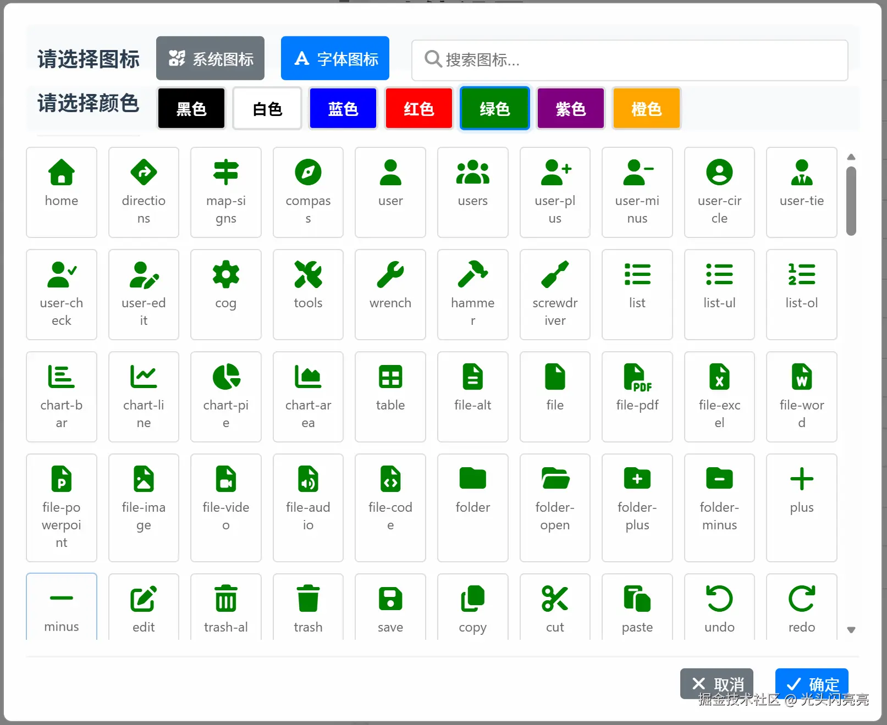Viewport: 887px width, 725px height.
Task: Select the orange 橙色 color swatch
Action: [x=646, y=108]
